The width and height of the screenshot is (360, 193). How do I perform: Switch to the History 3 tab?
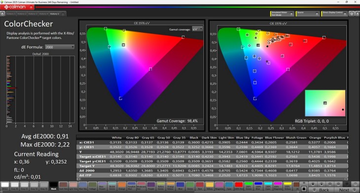33,14
